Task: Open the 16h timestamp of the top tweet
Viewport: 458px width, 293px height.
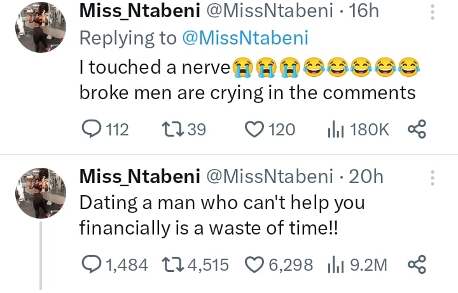Action: pos(364,12)
